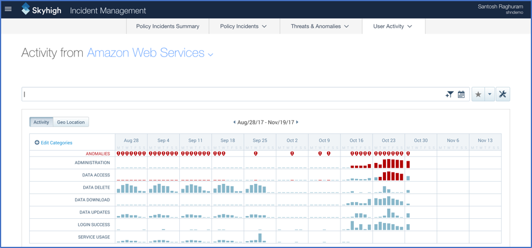Add a filter with the funnel icon
532x248 pixels.
(x=449, y=95)
